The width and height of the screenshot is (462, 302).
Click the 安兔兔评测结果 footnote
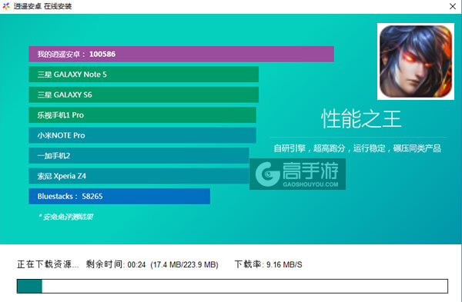(x=65, y=217)
